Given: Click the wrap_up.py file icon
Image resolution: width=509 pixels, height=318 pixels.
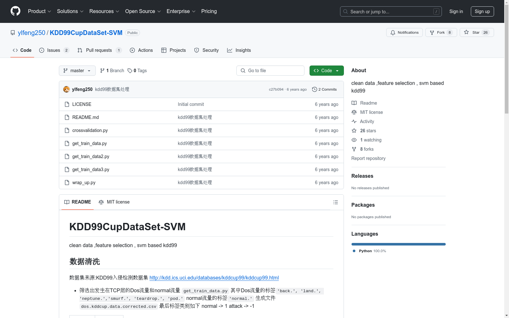Looking at the screenshot, I should (x=67, y=183).
